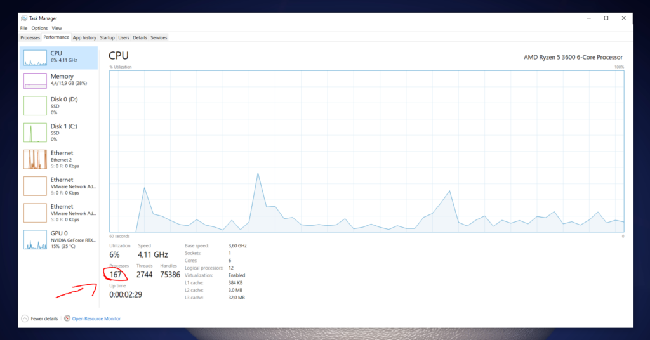The width and height of the screenshot is (650, 340).
Task: Switch to the App history tab
Action: tap(84, 37)
